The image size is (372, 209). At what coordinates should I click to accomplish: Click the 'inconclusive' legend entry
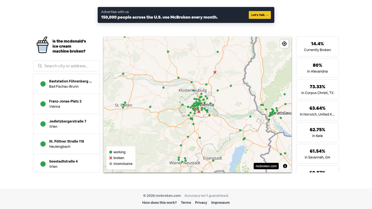point(121,164)
